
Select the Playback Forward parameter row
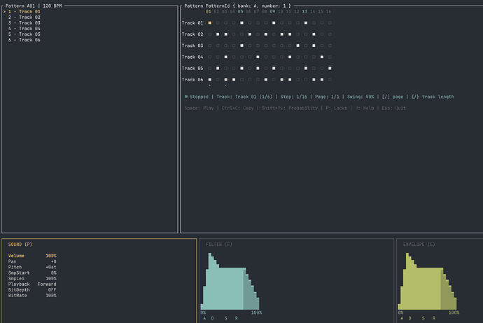pos(32,284)
